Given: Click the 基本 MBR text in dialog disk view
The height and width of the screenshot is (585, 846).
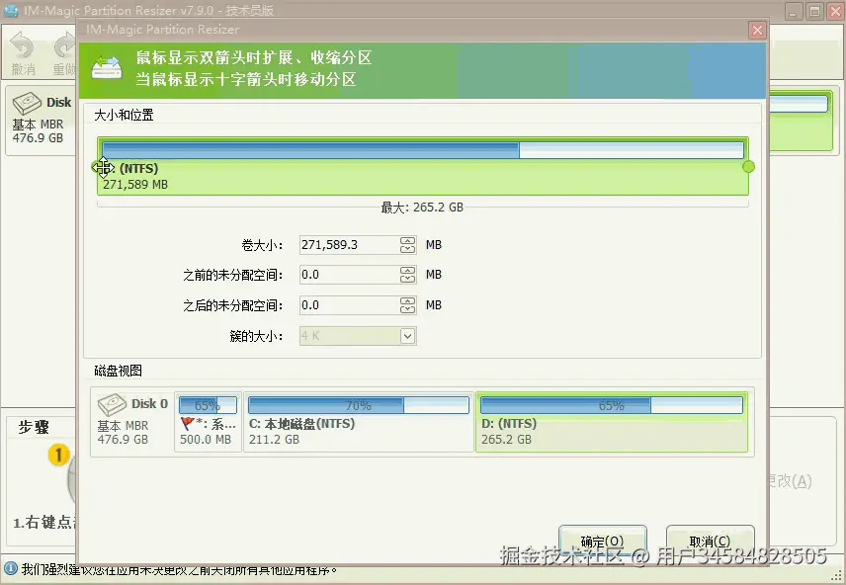Looking at the screenshot, I should [x=123, y=426].
